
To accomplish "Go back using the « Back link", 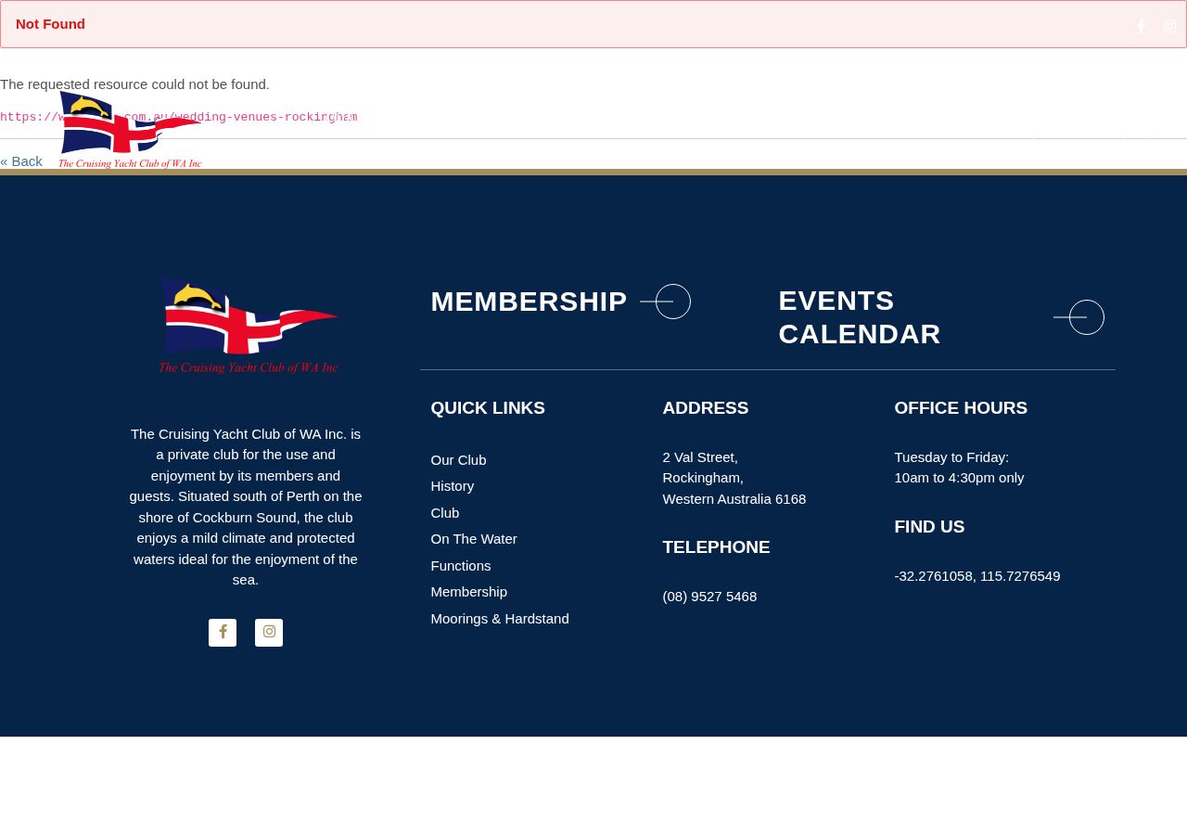I will [21, 161].
